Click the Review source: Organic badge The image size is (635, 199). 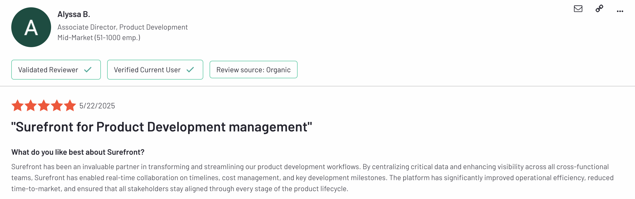coord(253,70)
